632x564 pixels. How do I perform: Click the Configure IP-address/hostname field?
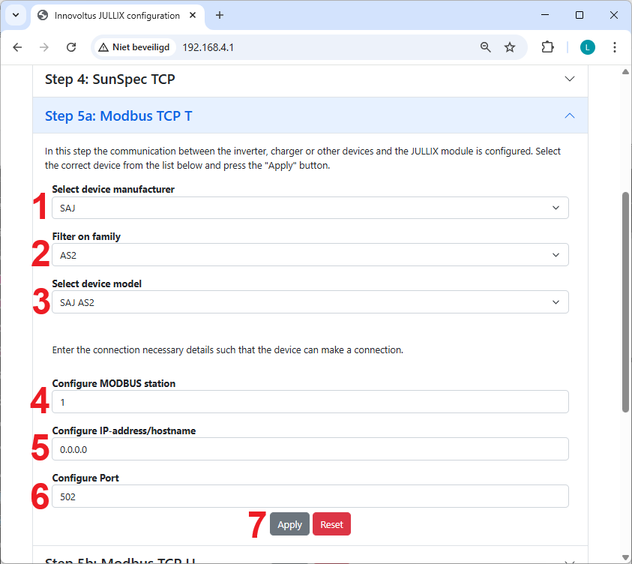tap(310, 449)
